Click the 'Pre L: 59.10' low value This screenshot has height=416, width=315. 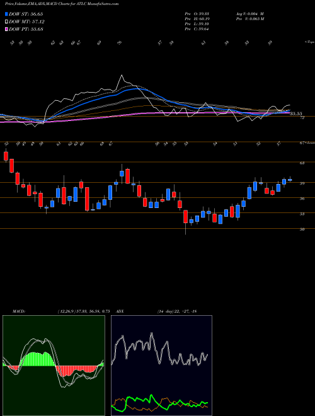click(x=197, y=24)
